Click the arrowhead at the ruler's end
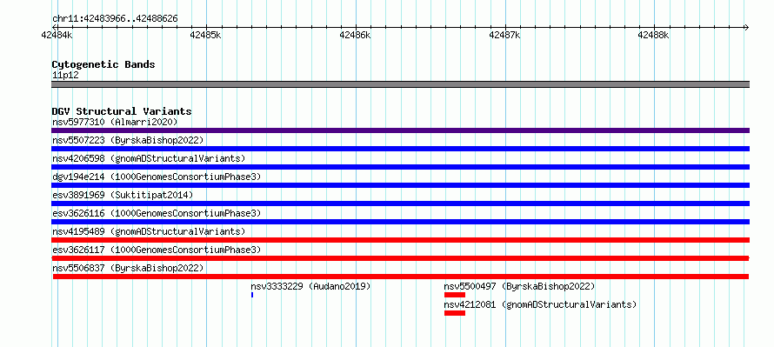 tap(746, 27)
